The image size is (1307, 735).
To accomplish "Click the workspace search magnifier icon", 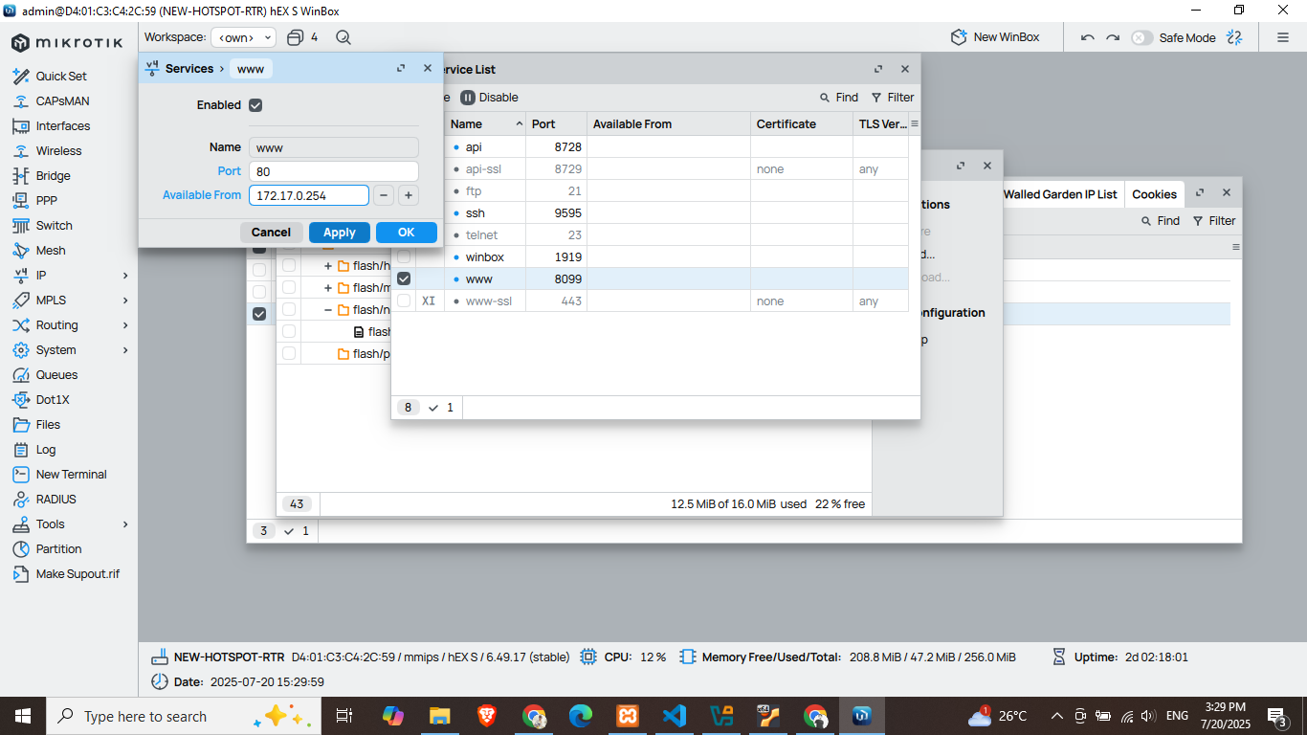I will 343,37.
